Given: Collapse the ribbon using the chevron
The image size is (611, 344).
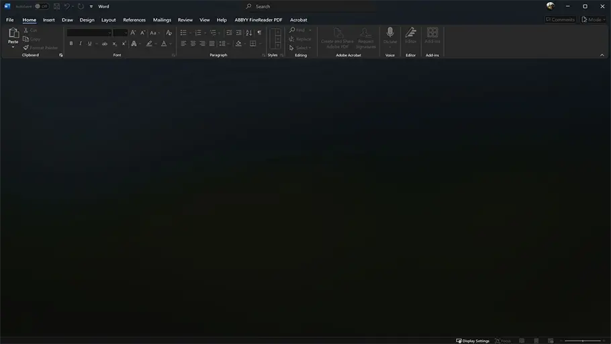Looking at the screenshot, I should pos(602,55).
